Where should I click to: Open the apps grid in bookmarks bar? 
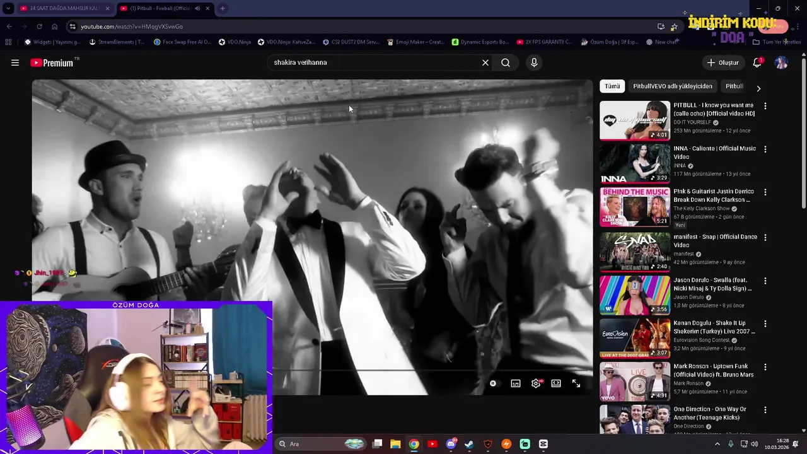[x=8, y=42]
